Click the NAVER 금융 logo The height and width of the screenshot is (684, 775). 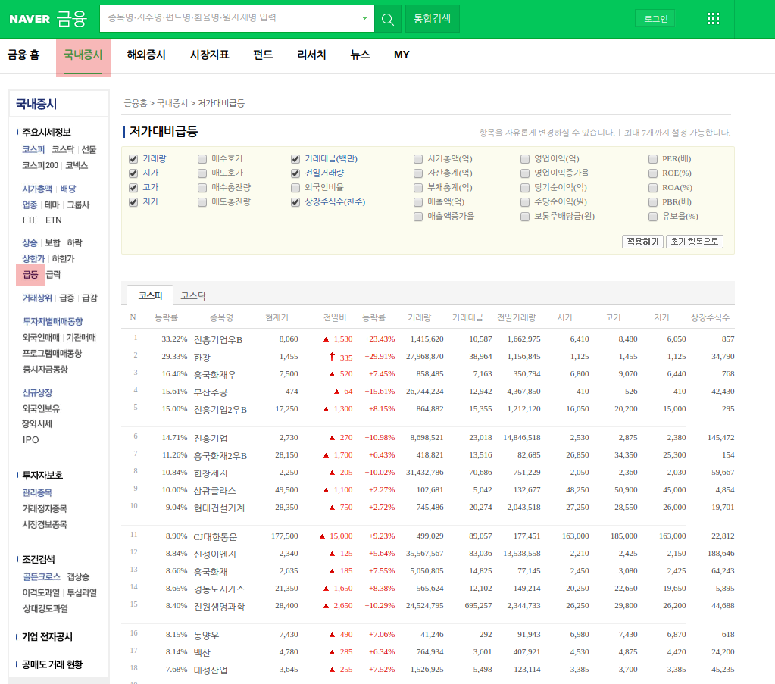[48, 19]
